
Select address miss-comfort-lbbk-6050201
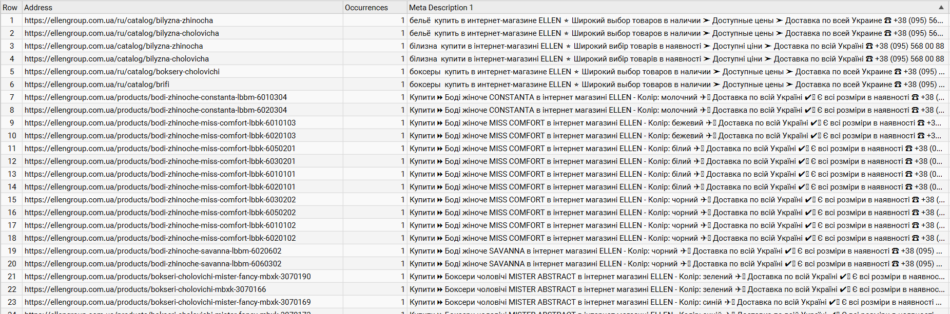pyautogui.click(x=183, y=149)
